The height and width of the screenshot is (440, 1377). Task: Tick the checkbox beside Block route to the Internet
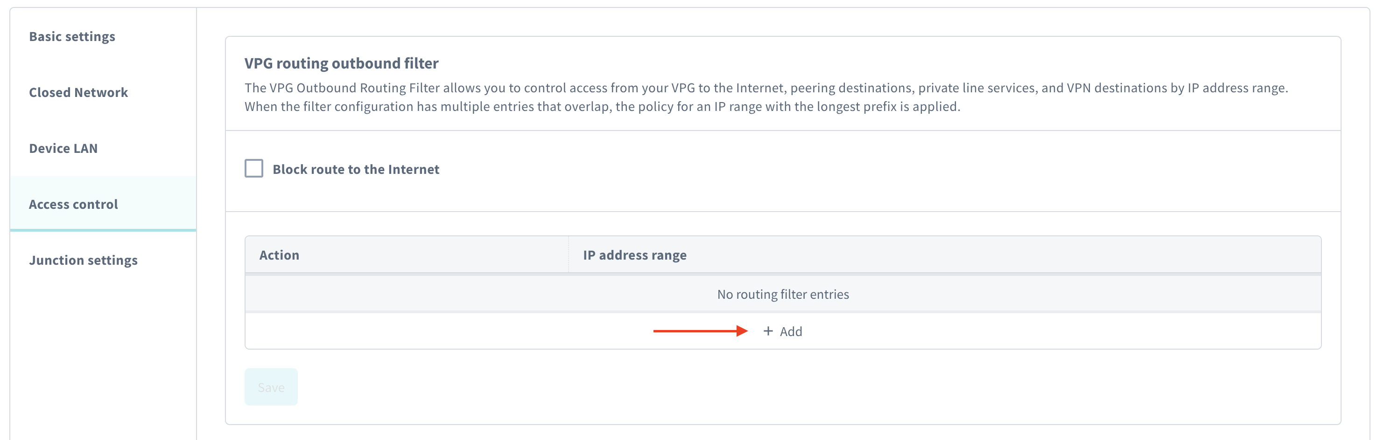tap(255, 169)
